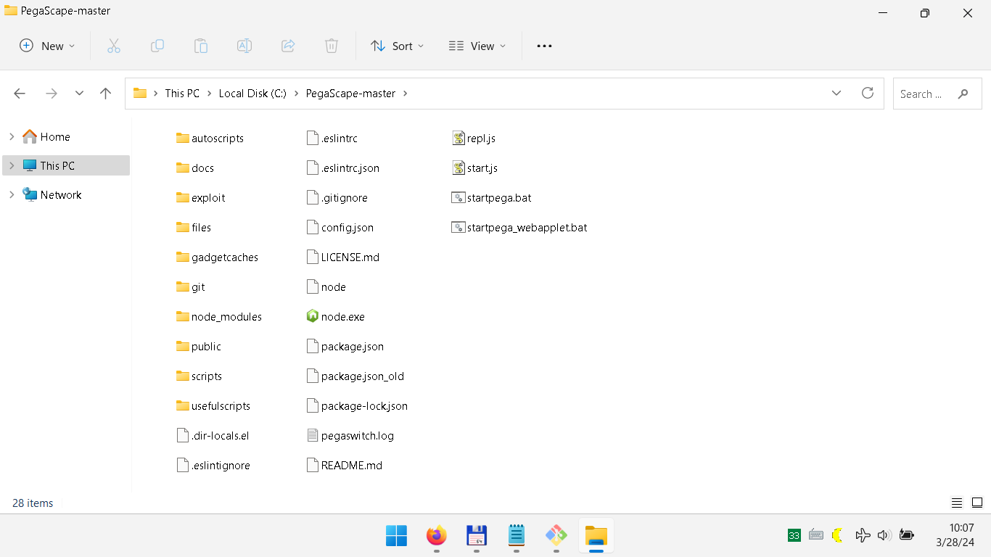The width and height of the screenshot is (991, 557).
Task: Click the Share icon in toolbar
Action: click(x=288, y=46)
